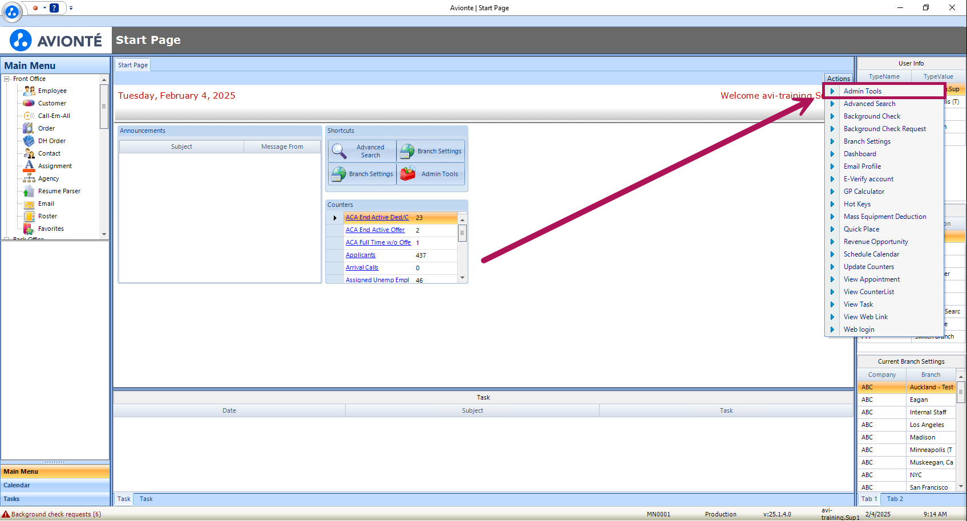Switch to the Start Page tab

pyautogui.click(x=133, y=65)
